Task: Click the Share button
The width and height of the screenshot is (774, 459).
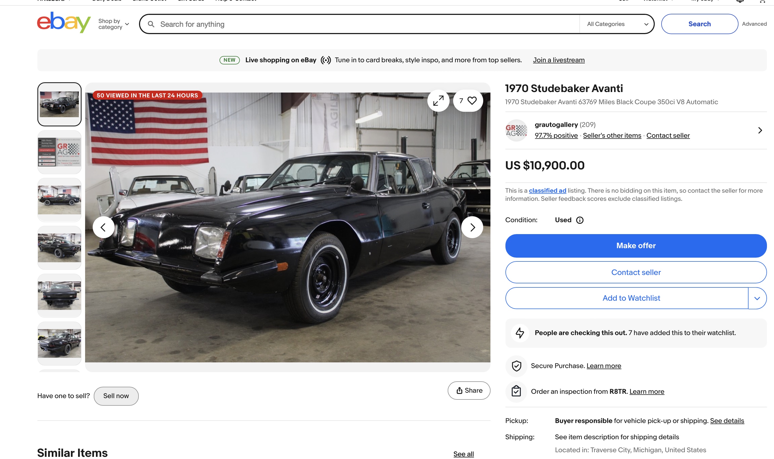Action: (x=469, y=391)
